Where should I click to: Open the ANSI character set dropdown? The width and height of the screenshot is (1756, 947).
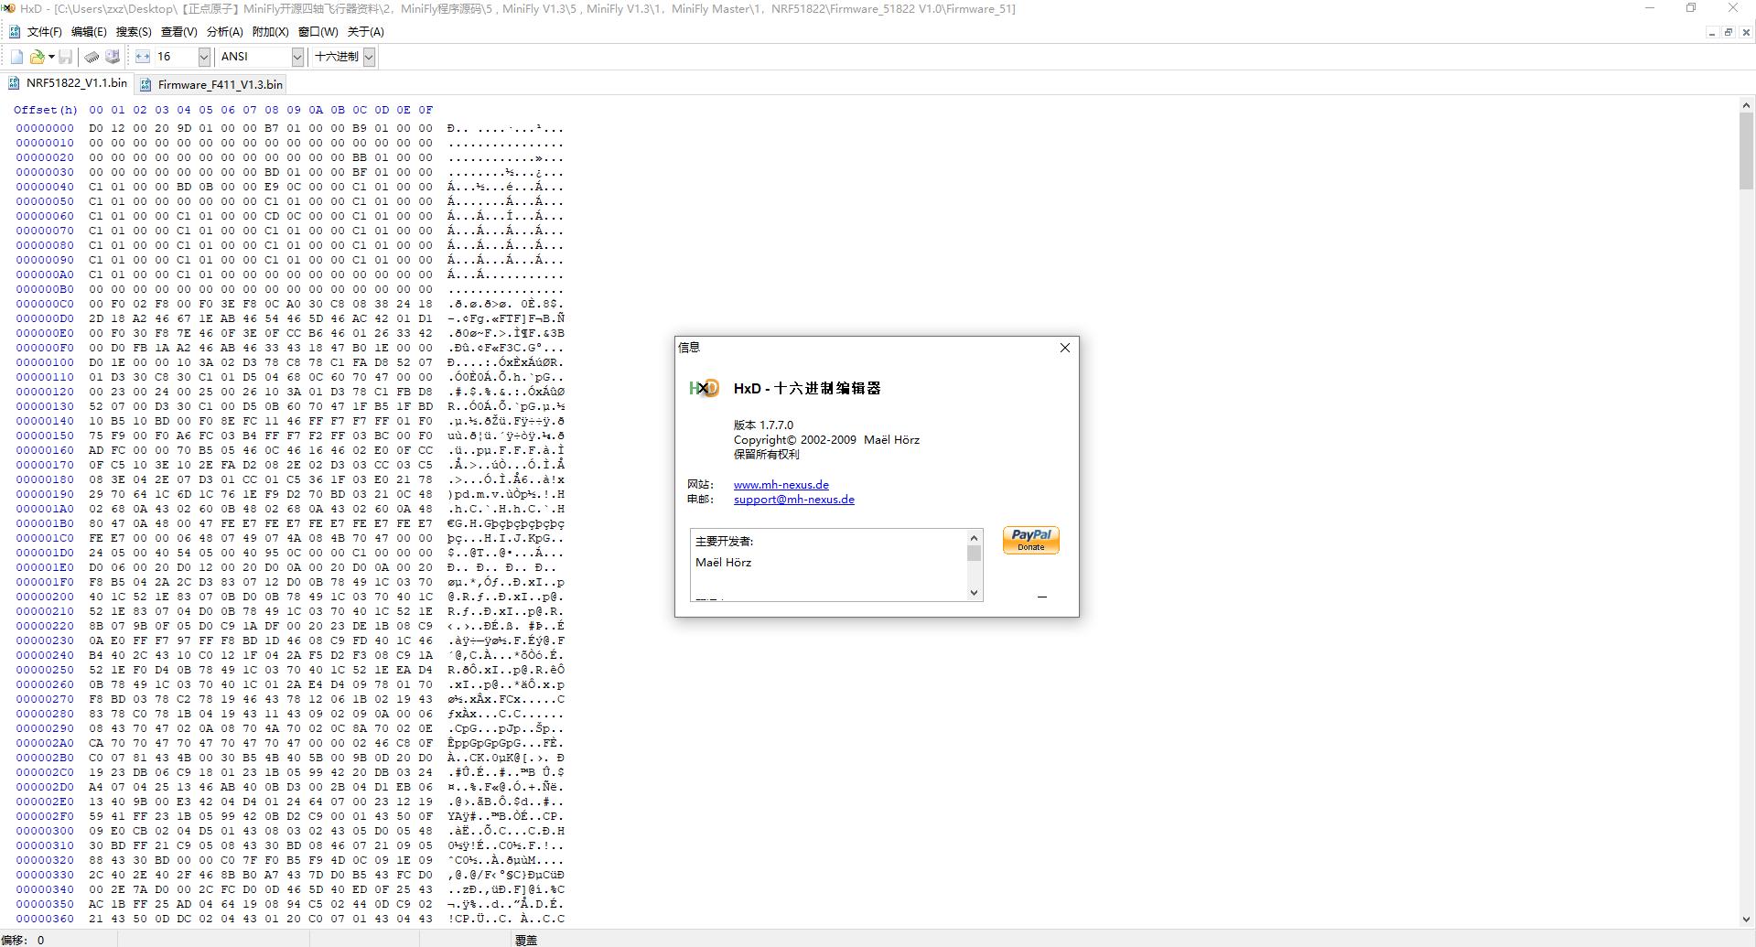[297, 57]
